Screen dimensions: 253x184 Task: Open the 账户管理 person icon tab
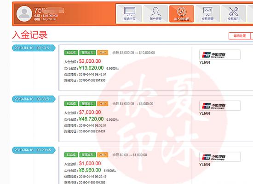point(155,14)
